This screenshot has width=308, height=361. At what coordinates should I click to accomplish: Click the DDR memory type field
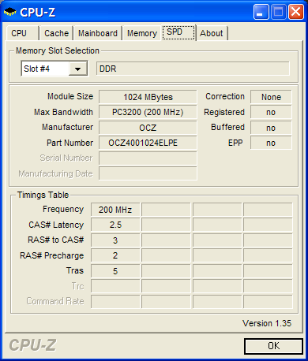coord(193,69)
